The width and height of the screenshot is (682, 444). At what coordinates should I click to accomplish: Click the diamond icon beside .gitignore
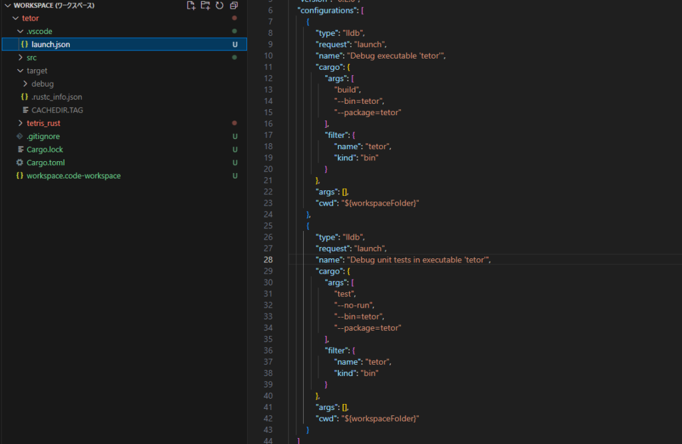click(x=19, y=136)
